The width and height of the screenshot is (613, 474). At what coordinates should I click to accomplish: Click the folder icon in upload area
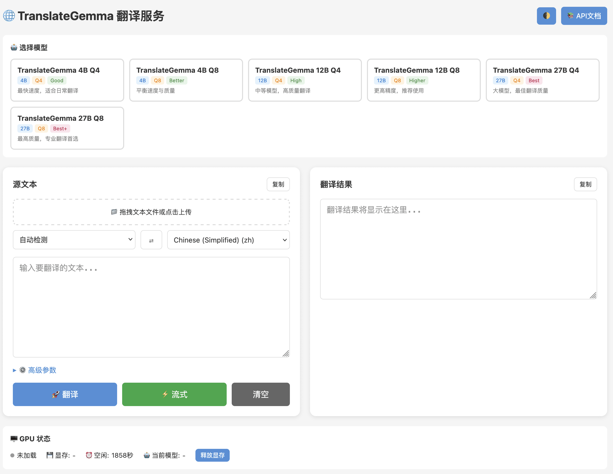pos(114,212)
